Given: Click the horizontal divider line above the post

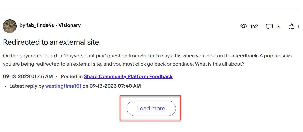Looking at the screenshot, I should click(x=151, y=9).
